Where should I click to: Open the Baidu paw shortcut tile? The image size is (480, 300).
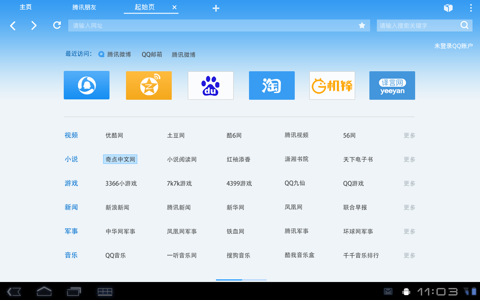[x=211, y=85]
